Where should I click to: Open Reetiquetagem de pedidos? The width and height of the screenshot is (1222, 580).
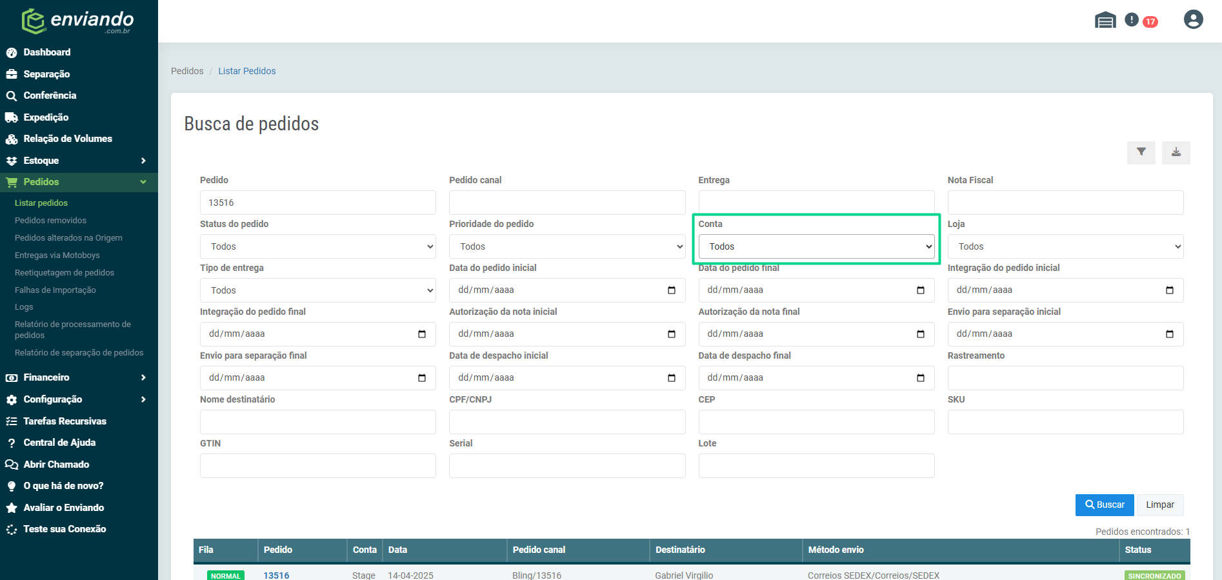click(x=65, y=273)
